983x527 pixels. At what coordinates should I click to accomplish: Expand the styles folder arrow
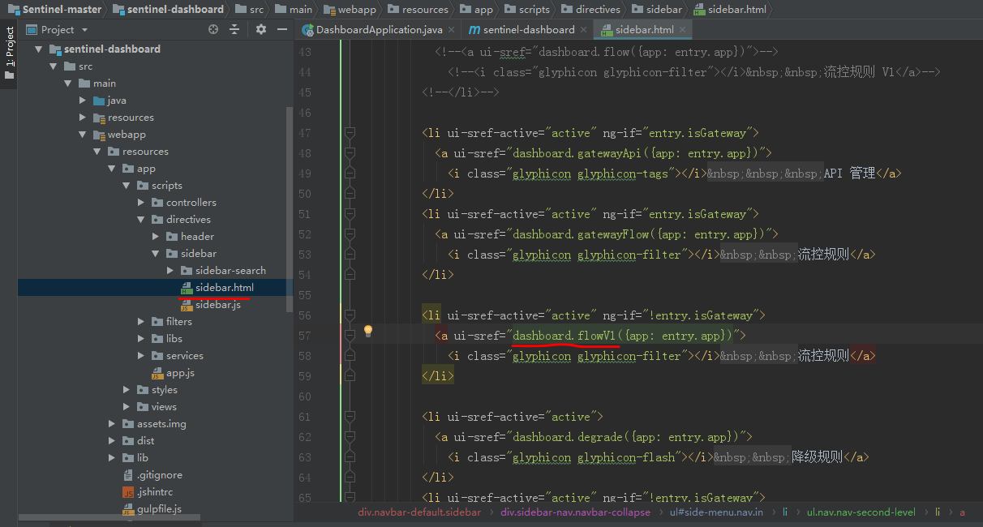click(x=126, y=390)
